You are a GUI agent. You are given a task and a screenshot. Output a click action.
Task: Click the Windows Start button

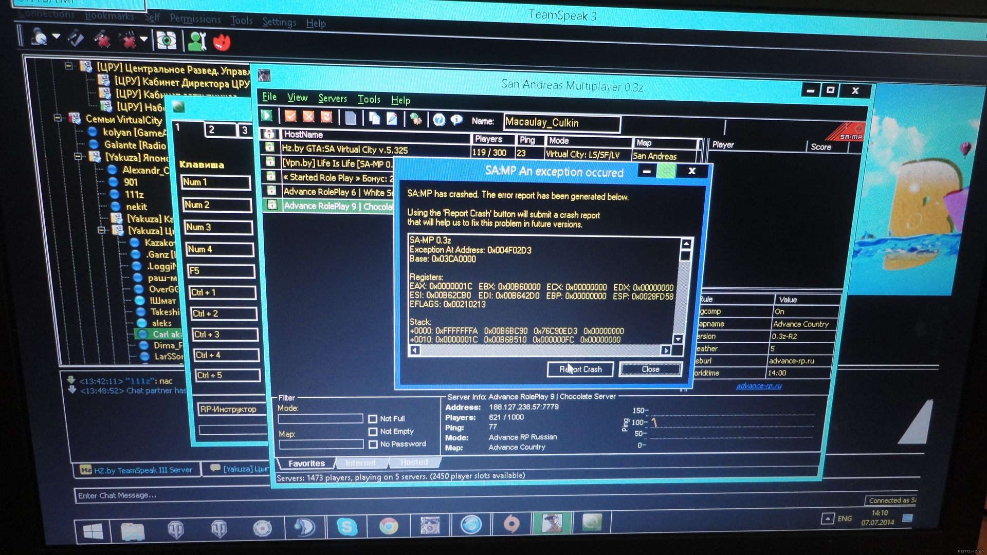[x=93, y=531]
